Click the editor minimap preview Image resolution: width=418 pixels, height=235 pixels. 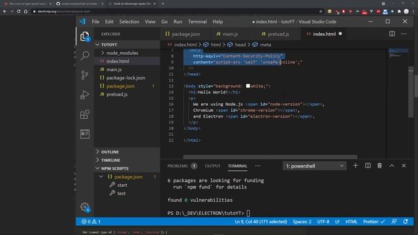pyautogui.click(x=398, y=52)
